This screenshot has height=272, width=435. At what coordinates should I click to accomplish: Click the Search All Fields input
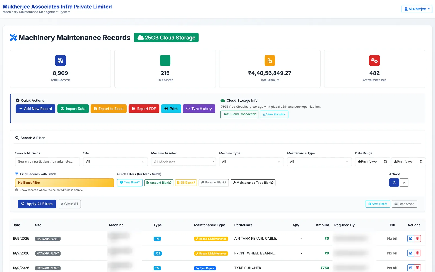tap(48, 162)
